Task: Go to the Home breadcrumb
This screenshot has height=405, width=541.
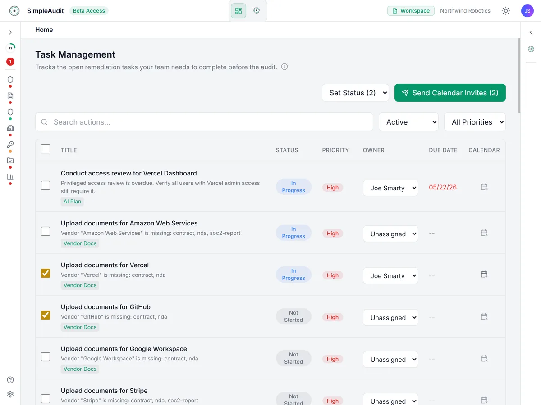Action: tap(44, 30)
